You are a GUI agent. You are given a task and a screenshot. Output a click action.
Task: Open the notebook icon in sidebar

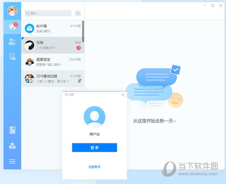point(12,130)
